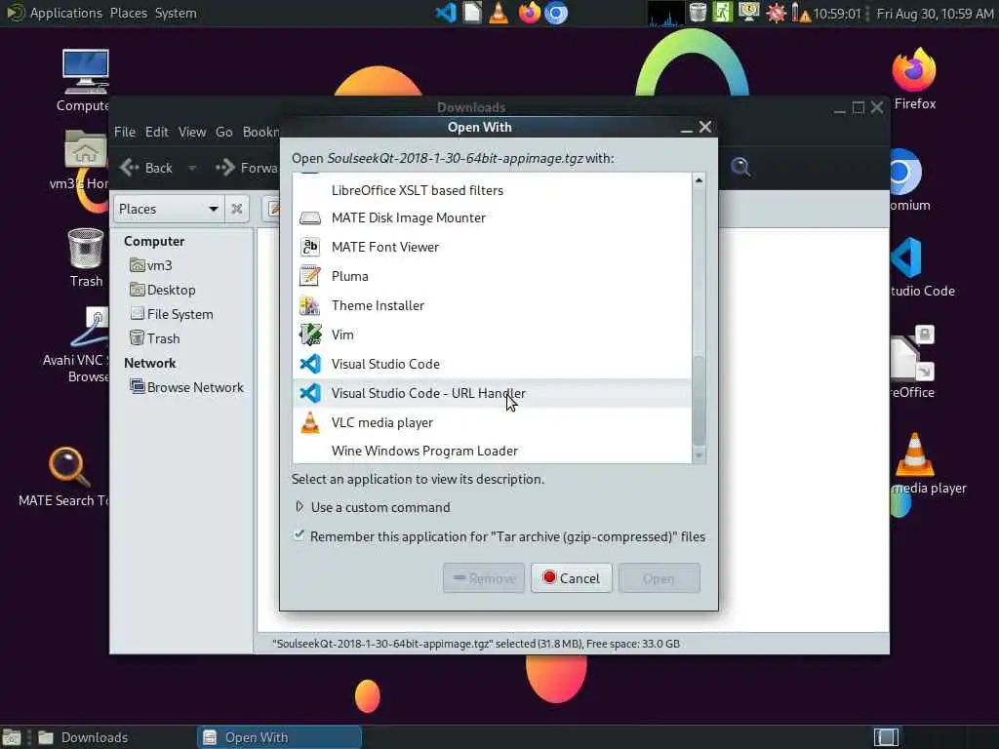
Task: Launch Visual Studio Code from top panel
Action: (x=445, y=13)
